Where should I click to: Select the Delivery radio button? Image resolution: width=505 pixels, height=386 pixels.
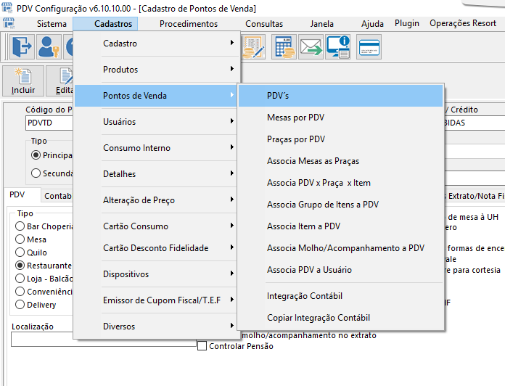[x=20, y=304]
